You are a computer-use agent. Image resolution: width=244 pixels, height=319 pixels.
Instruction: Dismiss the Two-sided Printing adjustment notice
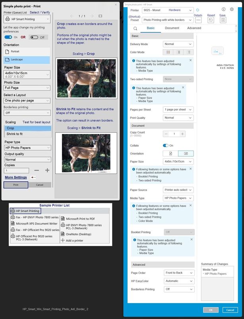tap(183, 87)
